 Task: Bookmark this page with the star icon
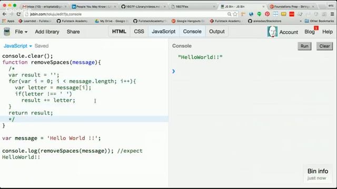(x=235, y=14)
